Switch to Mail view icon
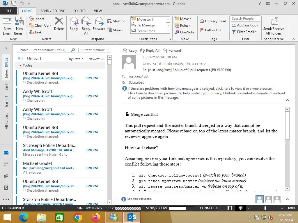Screen dimensions: 298x223 click(6, 152)
